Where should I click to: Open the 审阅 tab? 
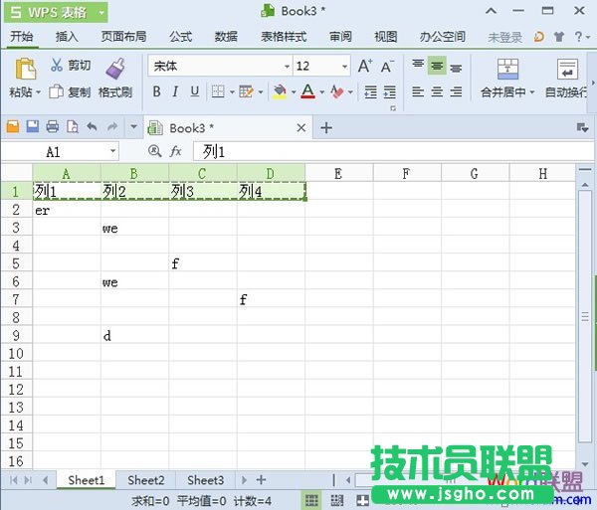click(x=340, y=37)
